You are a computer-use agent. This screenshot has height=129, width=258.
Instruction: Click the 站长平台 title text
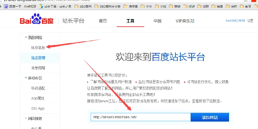click(x=73, y=21)
